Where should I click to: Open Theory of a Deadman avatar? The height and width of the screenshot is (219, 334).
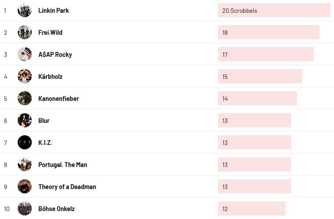click(x=25, y=186)
